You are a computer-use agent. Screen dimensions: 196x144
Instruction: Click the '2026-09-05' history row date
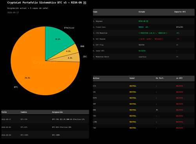tap(6, 127)
